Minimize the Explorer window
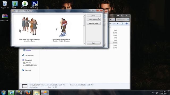Viewport: 170px width, 95px height. [x=118, y=15]
